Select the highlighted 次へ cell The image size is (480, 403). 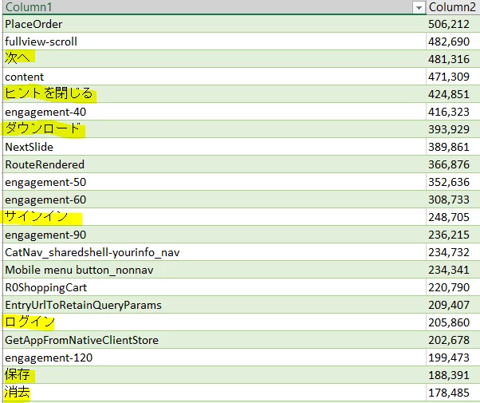click(x=214, y=59)
